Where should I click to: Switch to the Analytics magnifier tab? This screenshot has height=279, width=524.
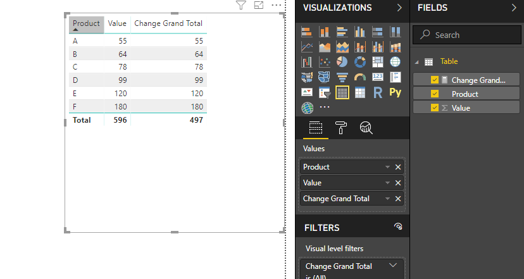[x=366, y=128]
